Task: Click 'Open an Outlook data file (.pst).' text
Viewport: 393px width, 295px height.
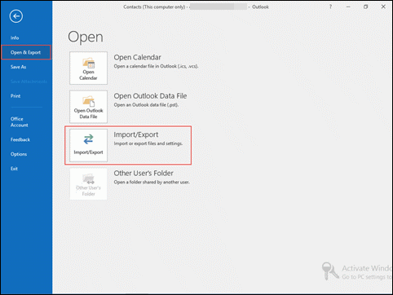Action: (x=146, y=105)
